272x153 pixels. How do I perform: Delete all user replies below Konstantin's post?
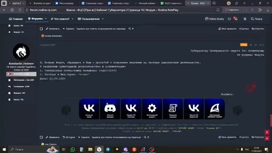pos(116,137)
